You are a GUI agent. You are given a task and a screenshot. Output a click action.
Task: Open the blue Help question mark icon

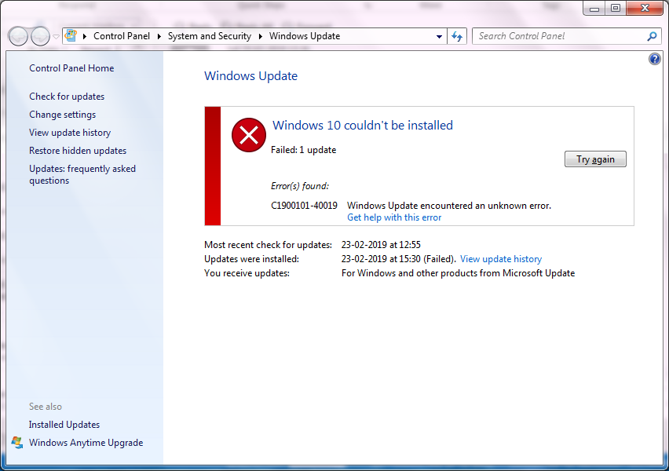655,59
